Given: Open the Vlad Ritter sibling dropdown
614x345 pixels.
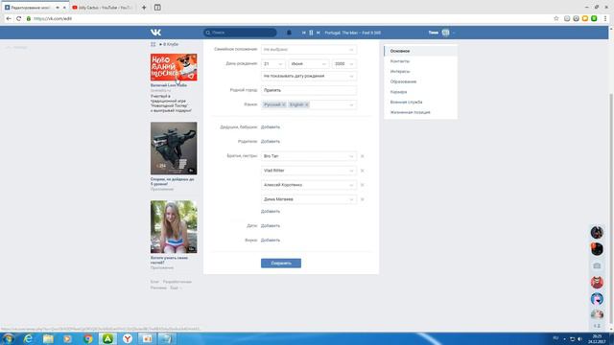Looking at the screenshot, I should pos(309,171).
